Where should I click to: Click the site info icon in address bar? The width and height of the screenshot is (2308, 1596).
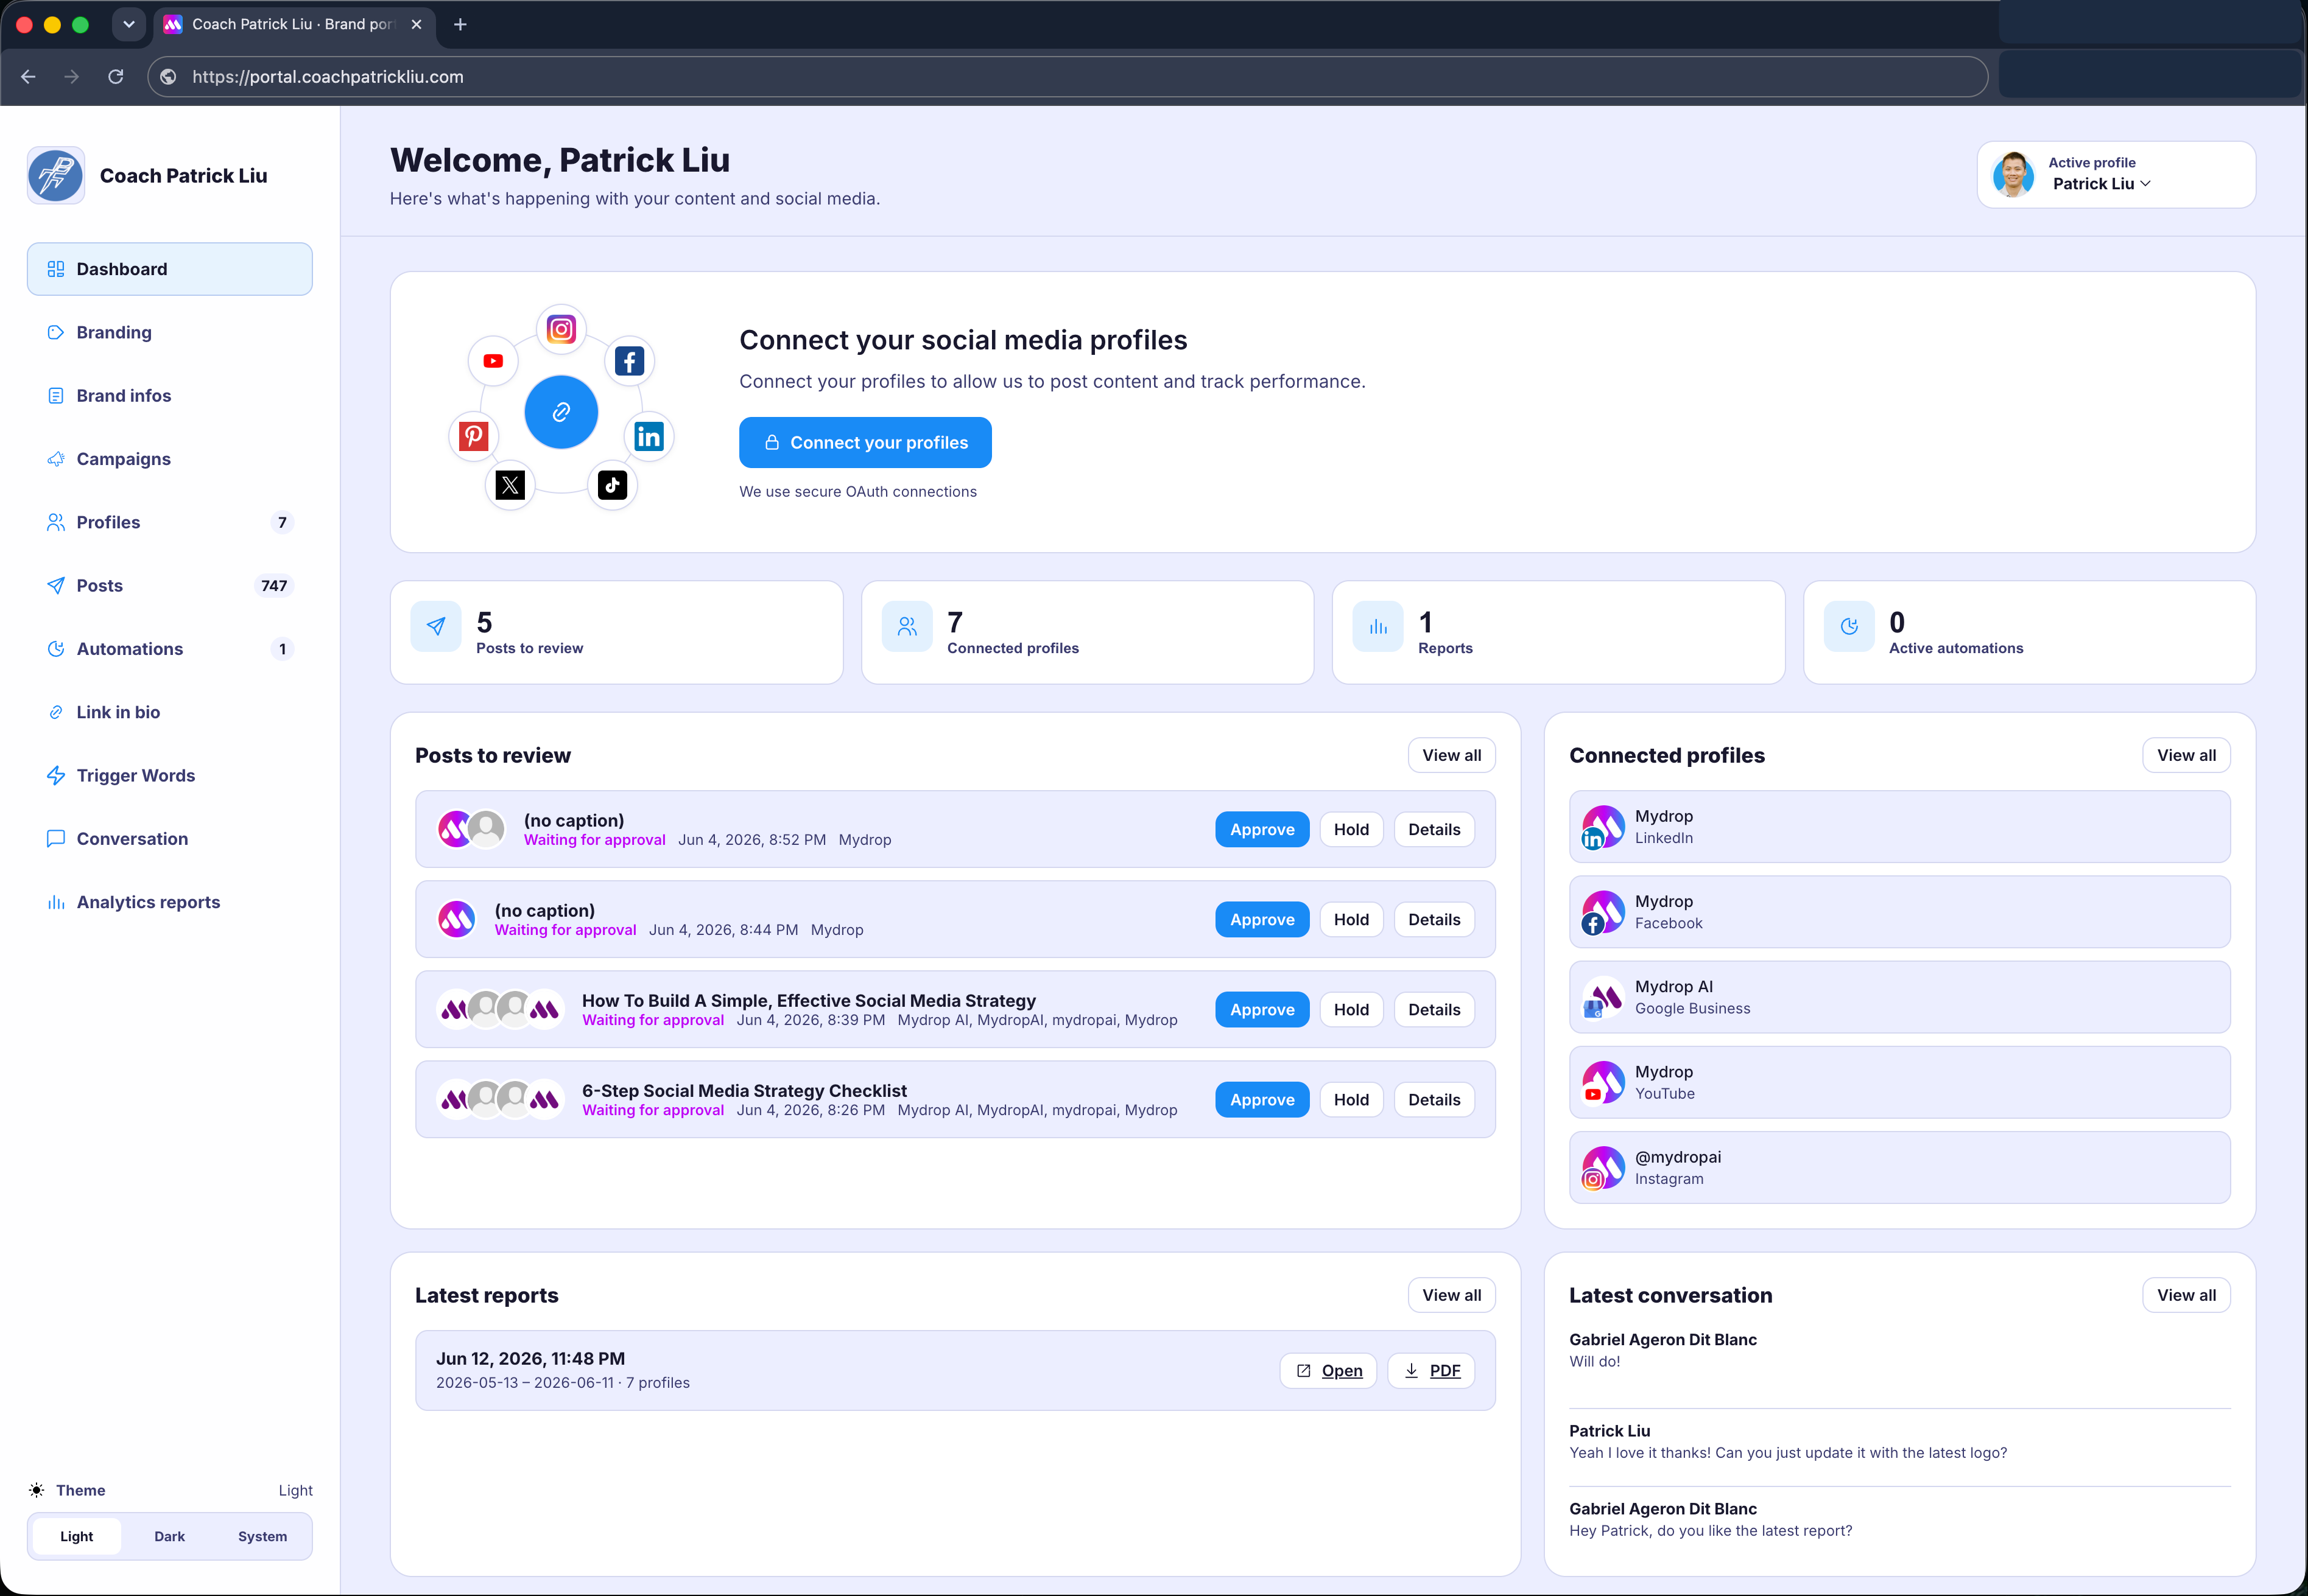168,77
